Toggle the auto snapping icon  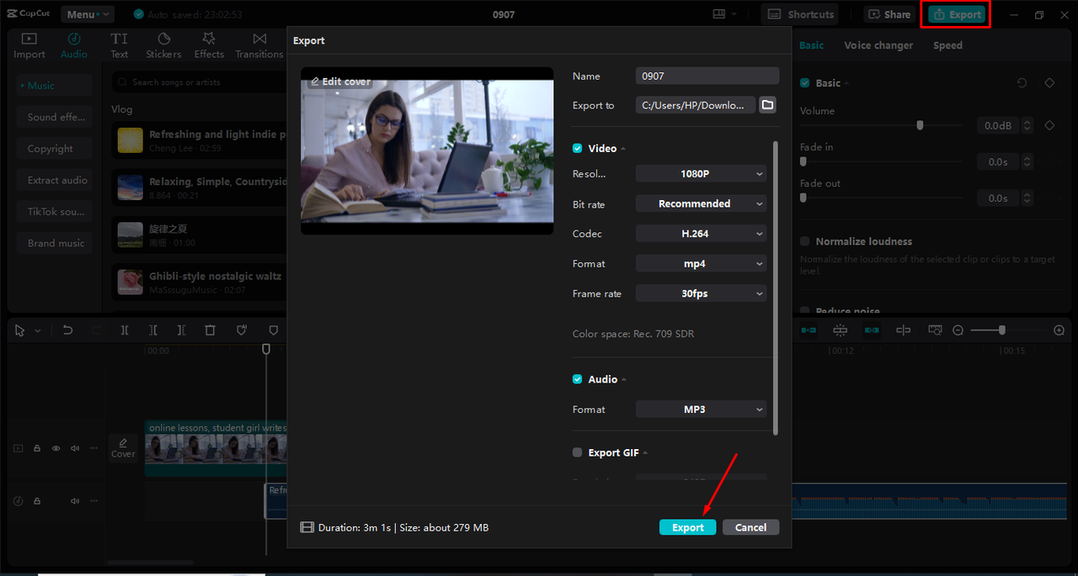[x=840, y=330]
